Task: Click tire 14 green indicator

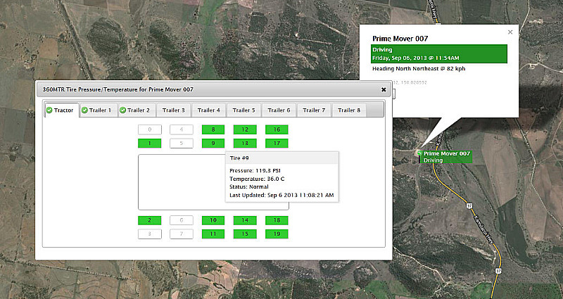Action: 245,220
